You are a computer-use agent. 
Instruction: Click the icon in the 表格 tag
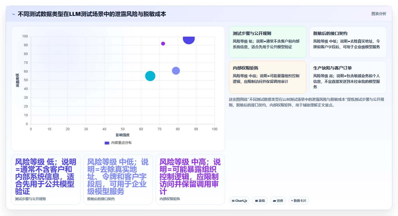pos(256,201)
